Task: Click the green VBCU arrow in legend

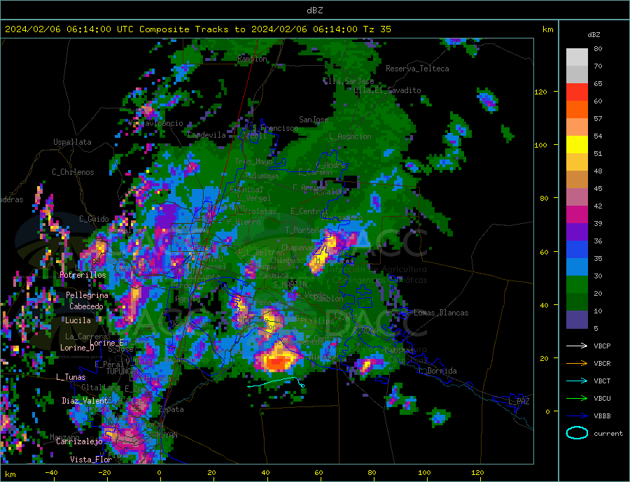Action: pos(577,399)
